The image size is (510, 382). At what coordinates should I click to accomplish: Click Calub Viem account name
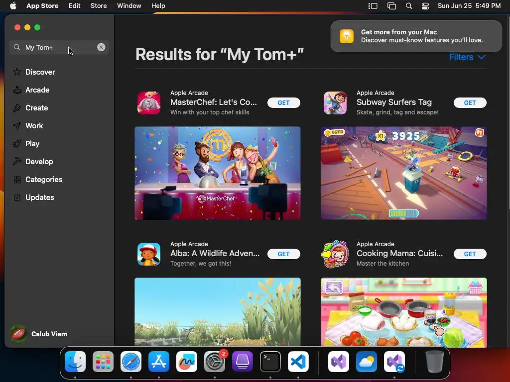49,334
